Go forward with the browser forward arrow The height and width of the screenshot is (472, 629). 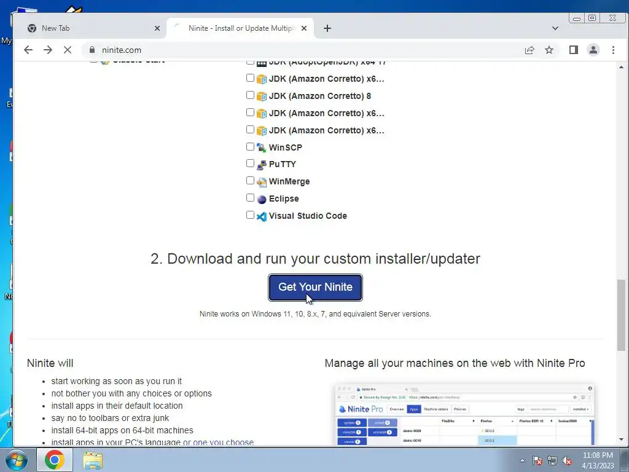(48, 50)
